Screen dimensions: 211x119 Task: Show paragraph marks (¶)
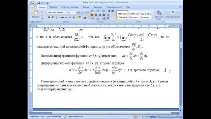pyautogui.click(x=108, y=19)
